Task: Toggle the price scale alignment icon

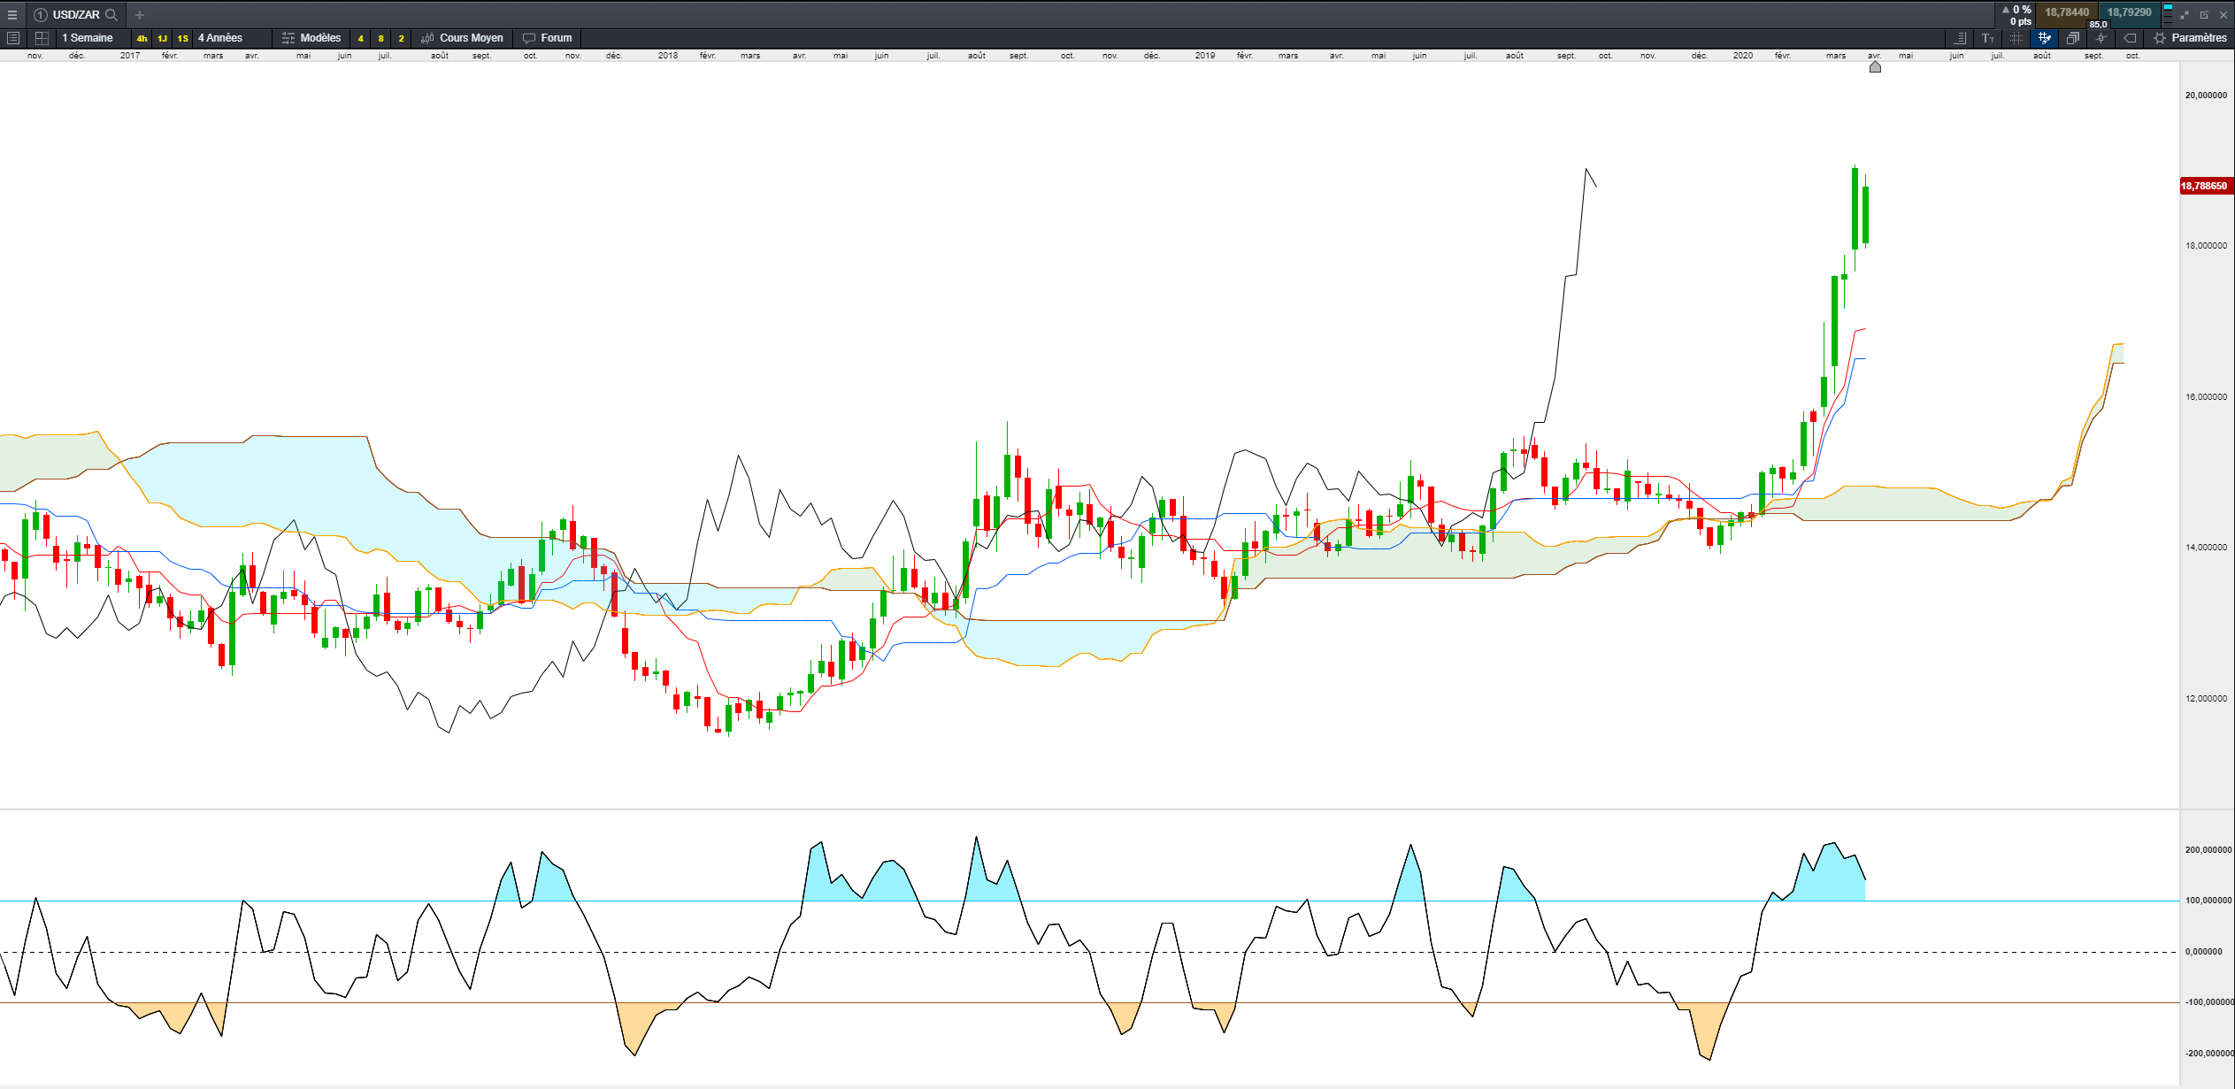Action: [x=1960, y=38]
